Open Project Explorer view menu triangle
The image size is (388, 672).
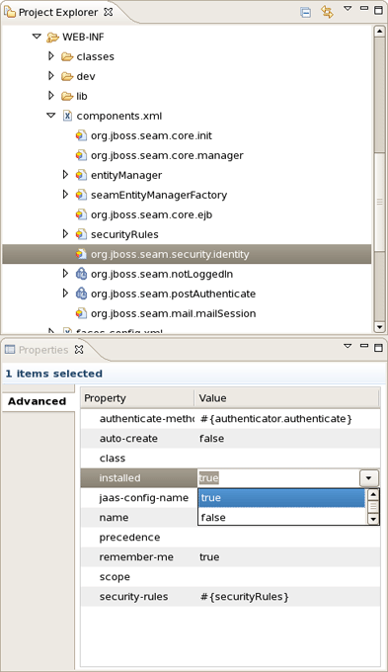[348, 9]
